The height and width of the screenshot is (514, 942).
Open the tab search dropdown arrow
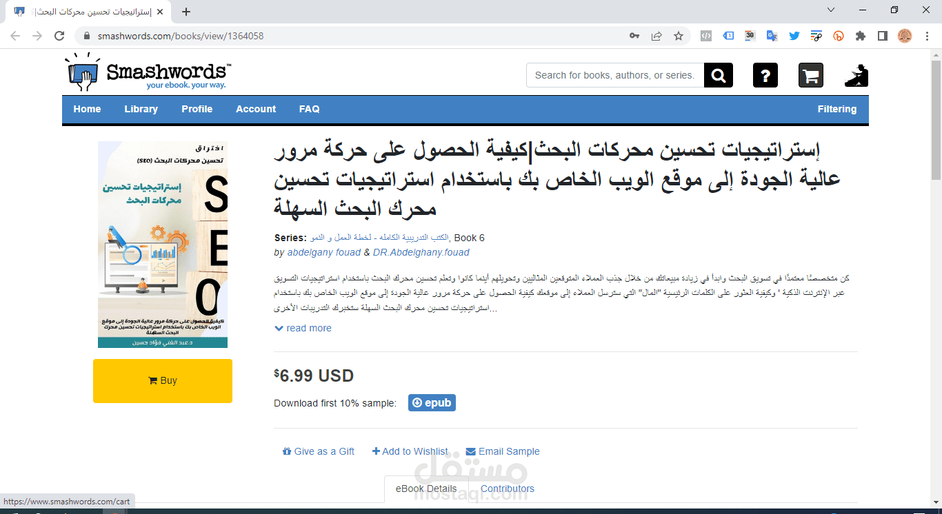831,10
